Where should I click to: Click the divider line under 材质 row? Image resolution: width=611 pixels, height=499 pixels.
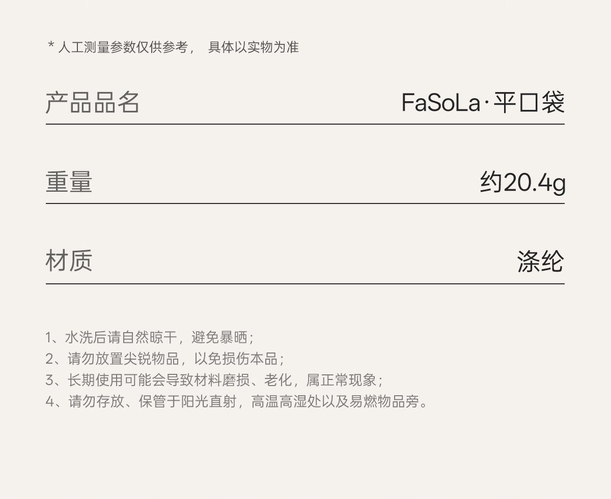(x=305, y=283)
